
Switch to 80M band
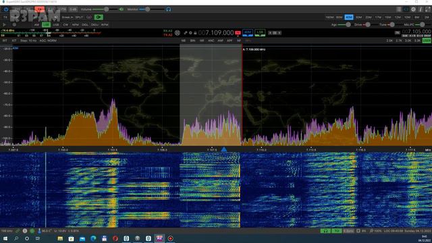[x=339, y=17]
